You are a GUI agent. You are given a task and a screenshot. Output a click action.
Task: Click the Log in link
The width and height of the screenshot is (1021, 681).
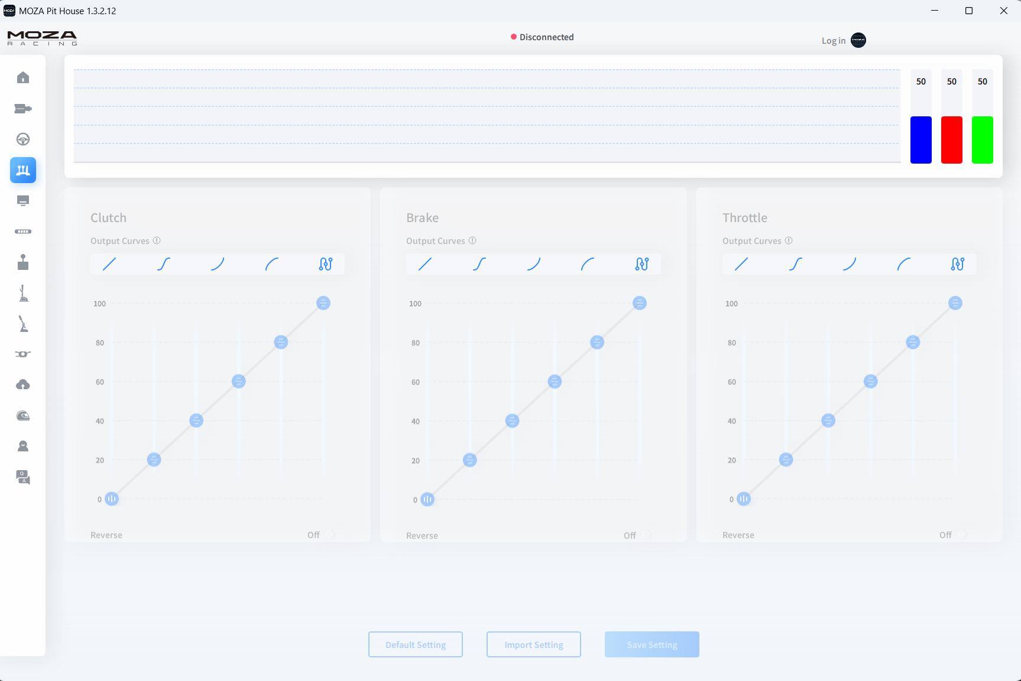tap(833, 41)
